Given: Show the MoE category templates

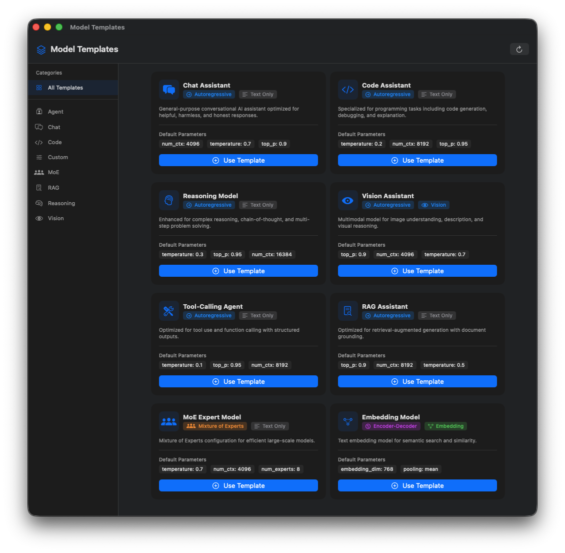Looking at the screenshot, I should (53, 172).
